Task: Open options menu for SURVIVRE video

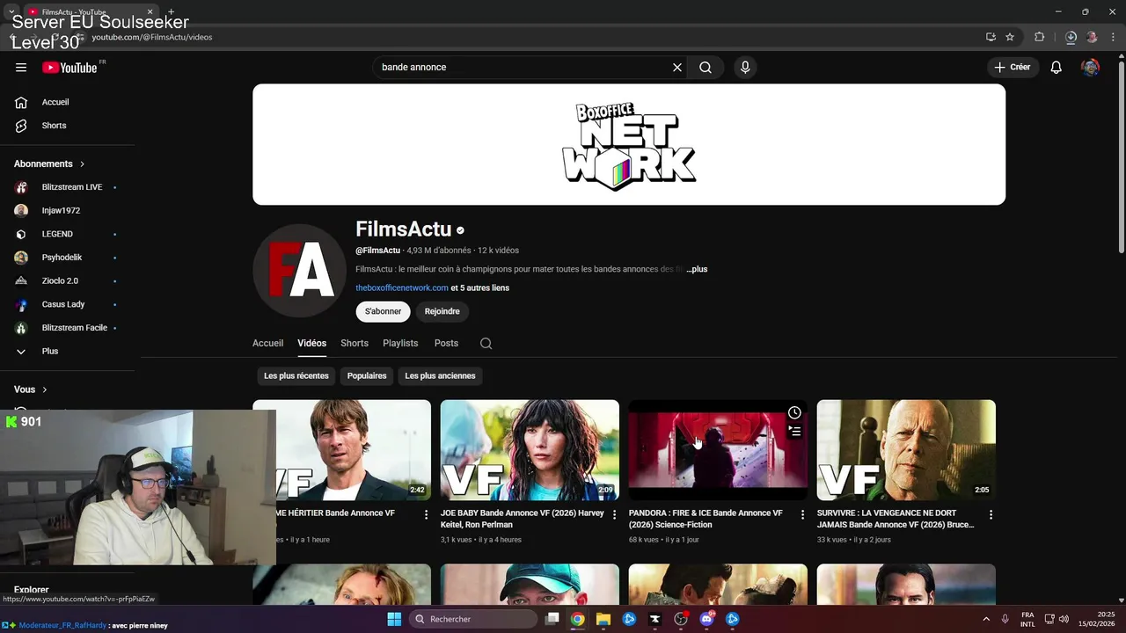Action: (991, 514)
